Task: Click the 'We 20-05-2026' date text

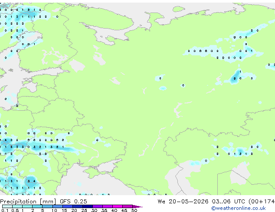Action: tap(183, 202)
